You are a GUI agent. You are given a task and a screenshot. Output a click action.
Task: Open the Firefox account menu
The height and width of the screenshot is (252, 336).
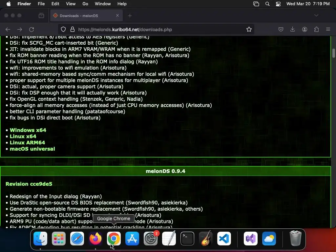pyautogui.click(x=304, y=29)
